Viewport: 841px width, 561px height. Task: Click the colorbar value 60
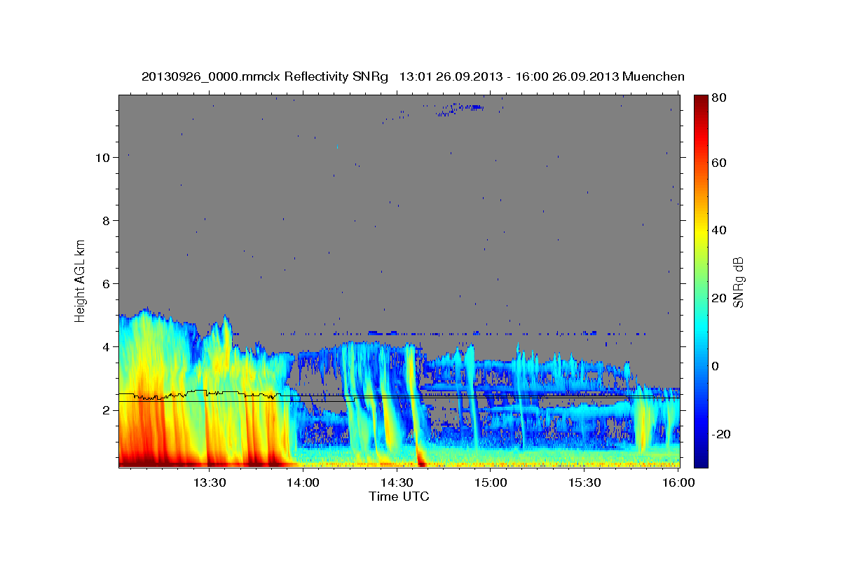pos(720,163)
